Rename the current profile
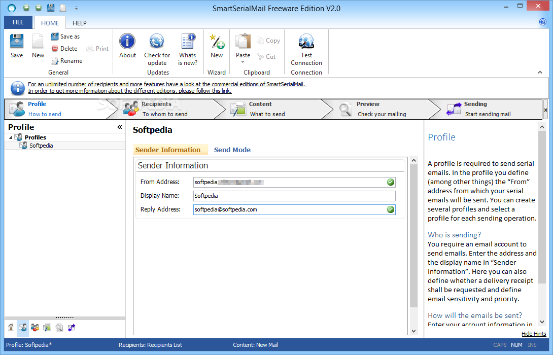This screenshot has width=553, height=355. pos(66,61)
